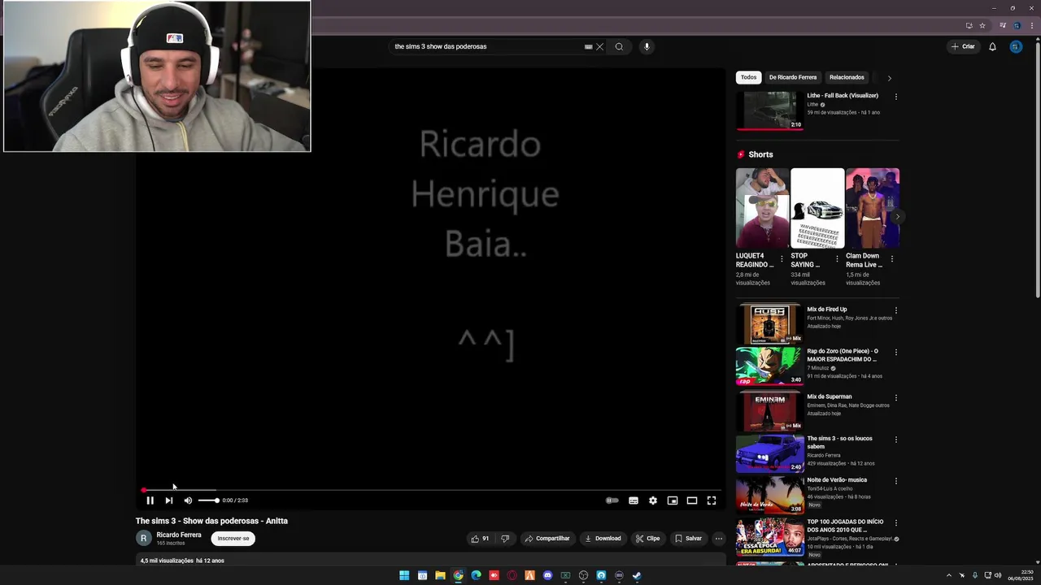Viewport: 1041px width, 585px height.
Task: Open options for LUQUET4 REAGINDO short
Action: pyautogui.click(x=782, y=259)
